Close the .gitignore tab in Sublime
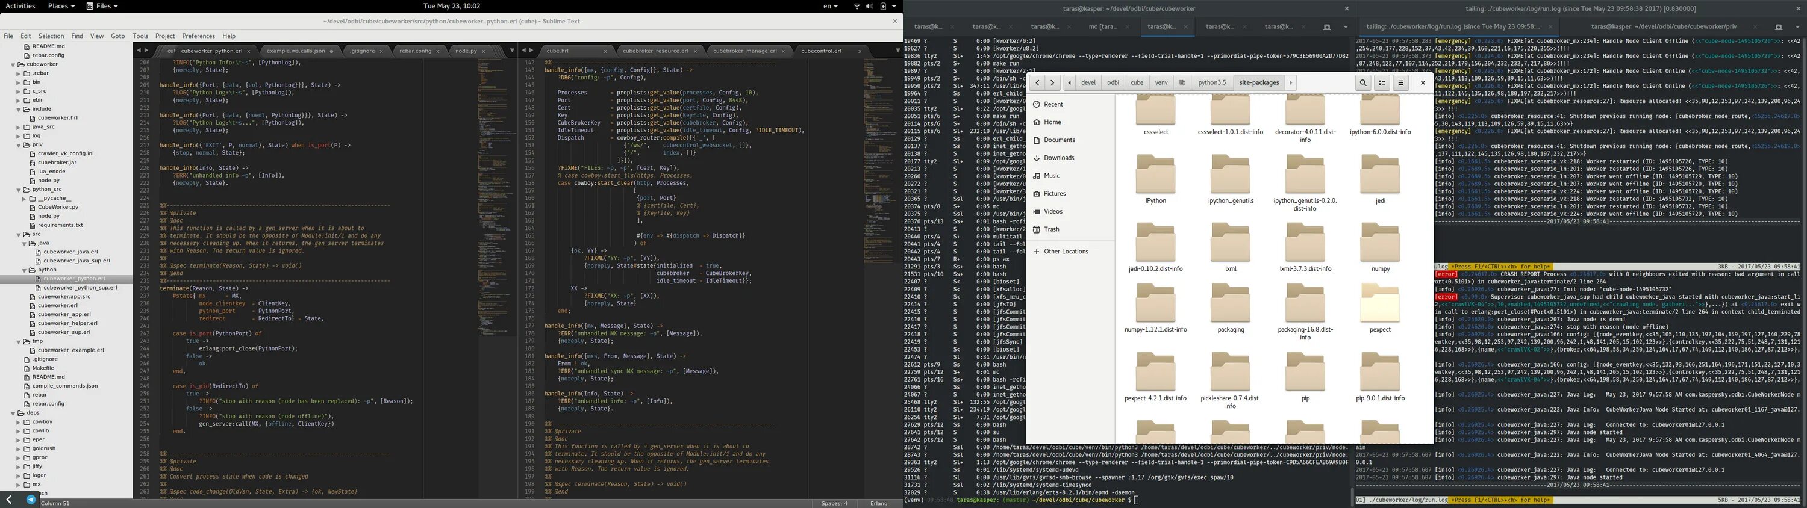Screen dimensions: 1807x508 point(382,51)
